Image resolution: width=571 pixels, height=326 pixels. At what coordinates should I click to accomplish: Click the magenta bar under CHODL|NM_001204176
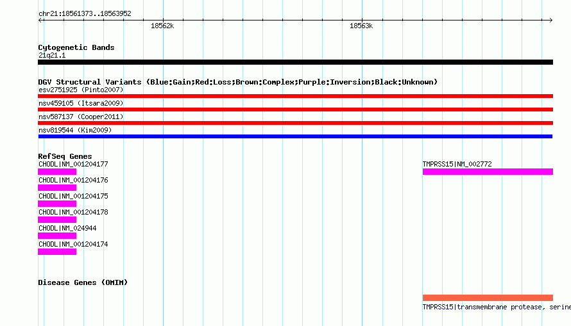[x=57, y=188]
